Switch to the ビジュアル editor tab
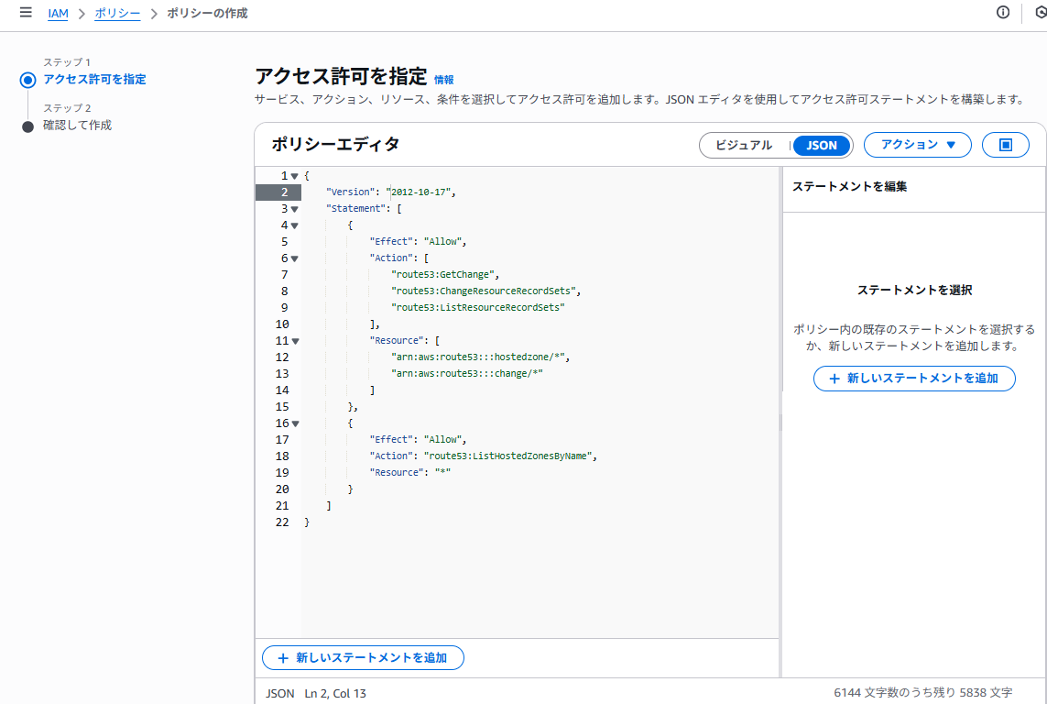This screenshot has height=704, width=1047. point(743,145)
